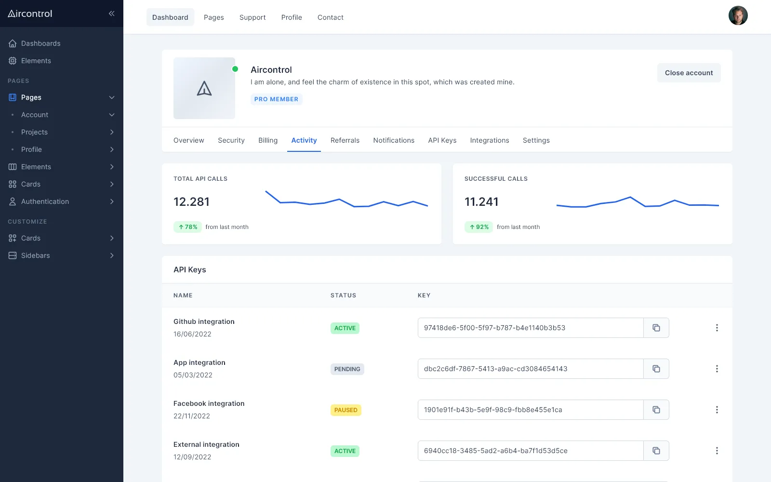The image size is (771, 482).
Task: Open the Integrations tab
Action: tap(490, 140)
